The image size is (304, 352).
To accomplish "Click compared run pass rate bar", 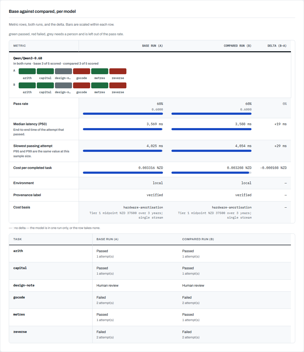I will [x=211, y=114].
